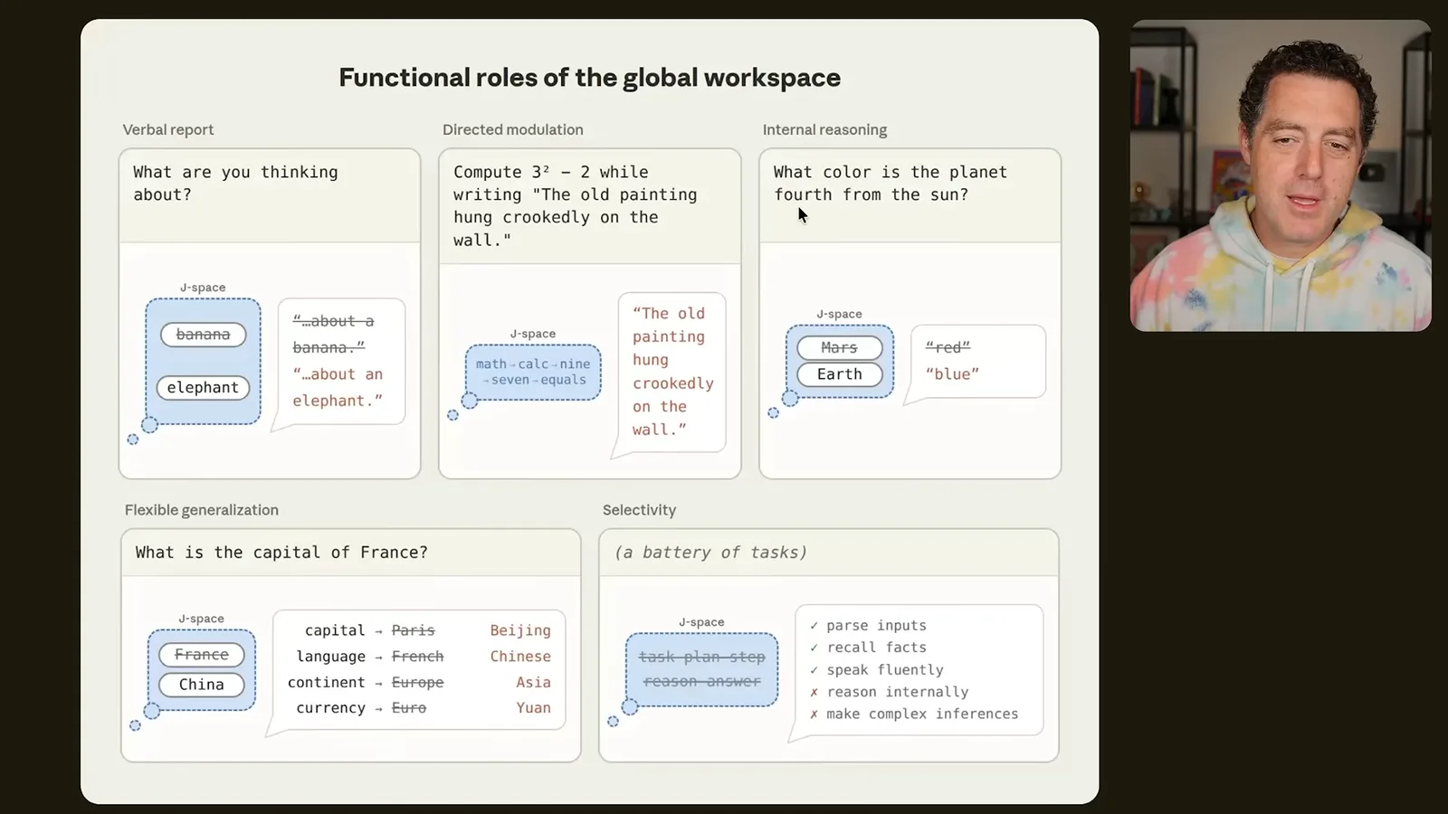Select the struck-through 'Mars' pill

(839, 347)
